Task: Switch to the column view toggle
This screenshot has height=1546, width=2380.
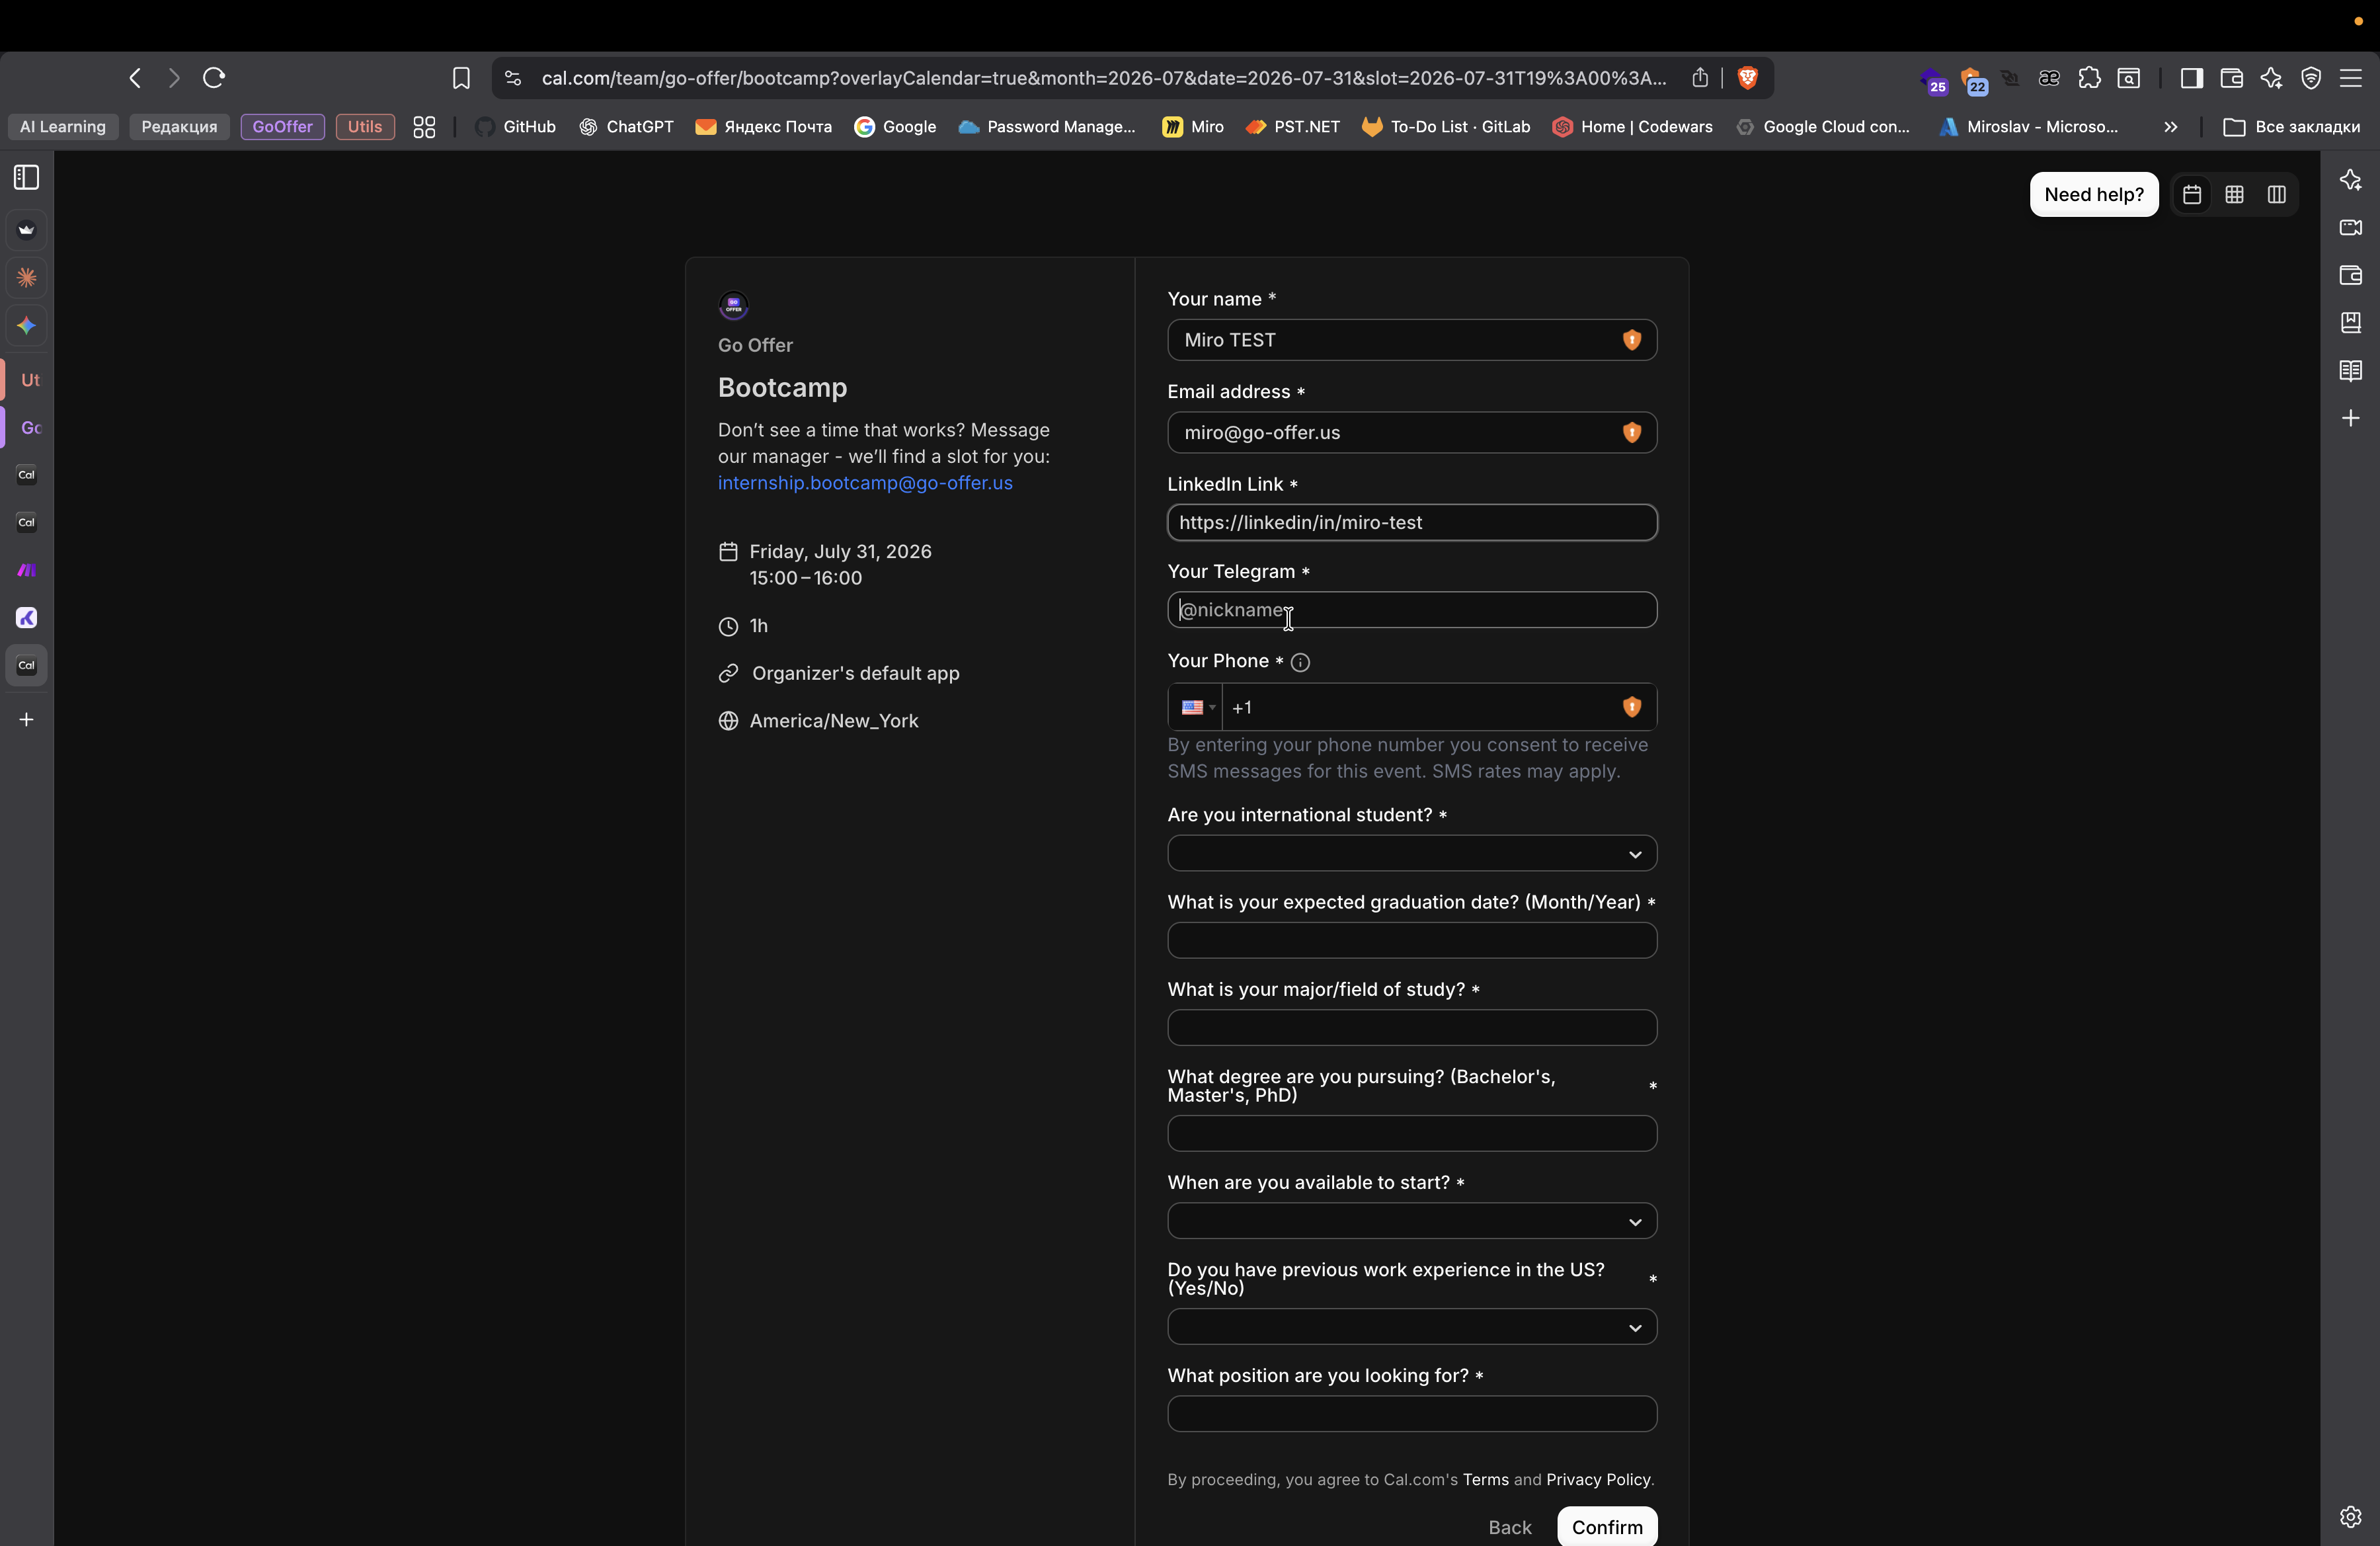Action: 2277,195
